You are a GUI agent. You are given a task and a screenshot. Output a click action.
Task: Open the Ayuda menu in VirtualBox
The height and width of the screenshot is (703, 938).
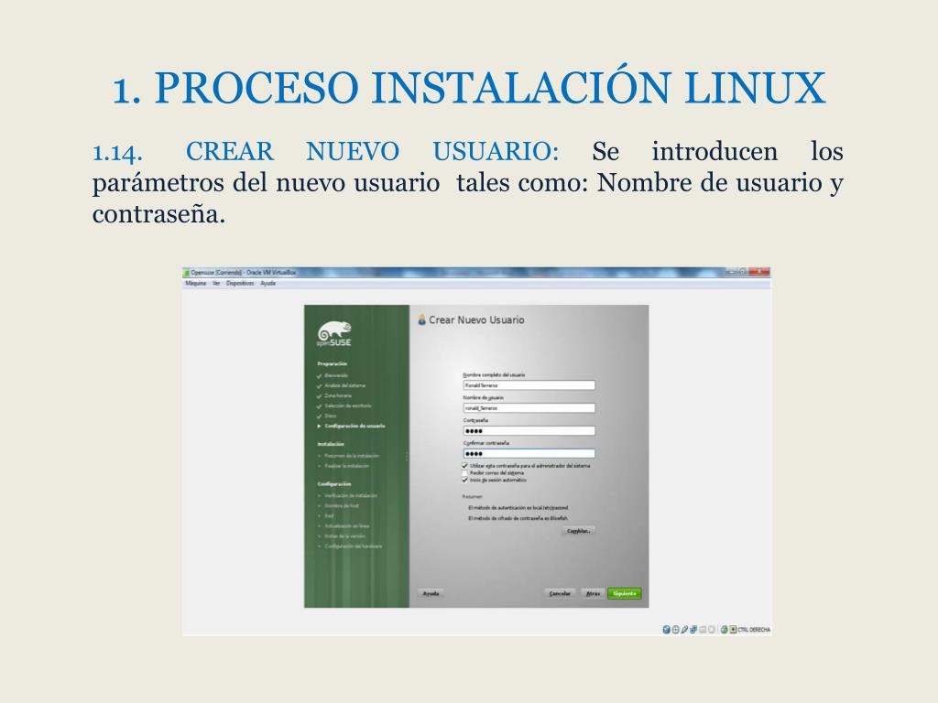tap(268, 284)
